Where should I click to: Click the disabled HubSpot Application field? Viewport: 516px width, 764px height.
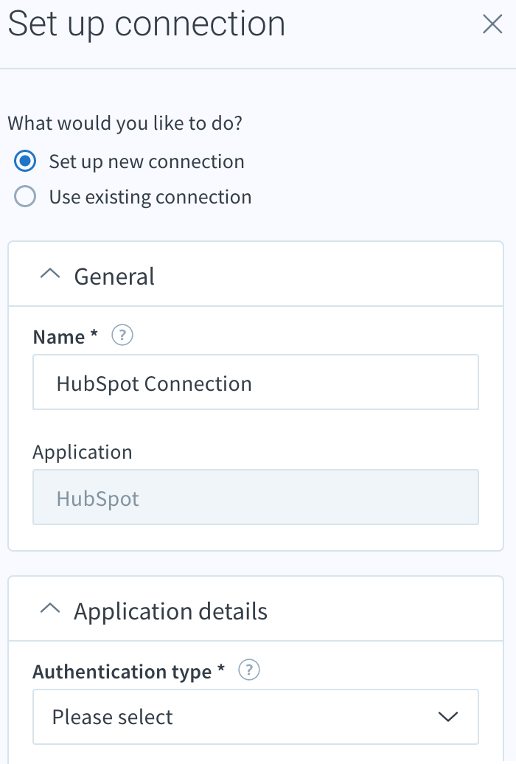[x=256, y=498]
